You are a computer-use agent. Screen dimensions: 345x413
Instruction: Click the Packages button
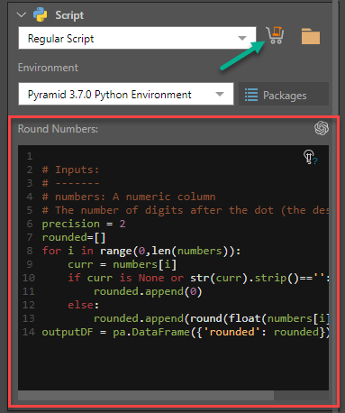284,94
